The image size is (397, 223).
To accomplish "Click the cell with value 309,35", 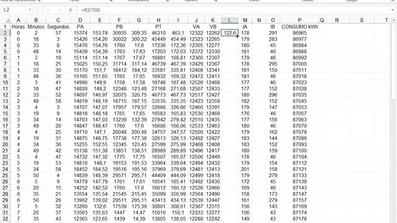I will click(x=139, y=33).
